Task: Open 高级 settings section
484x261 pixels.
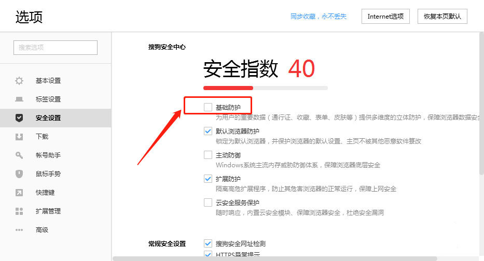Action: coord(56,230)
